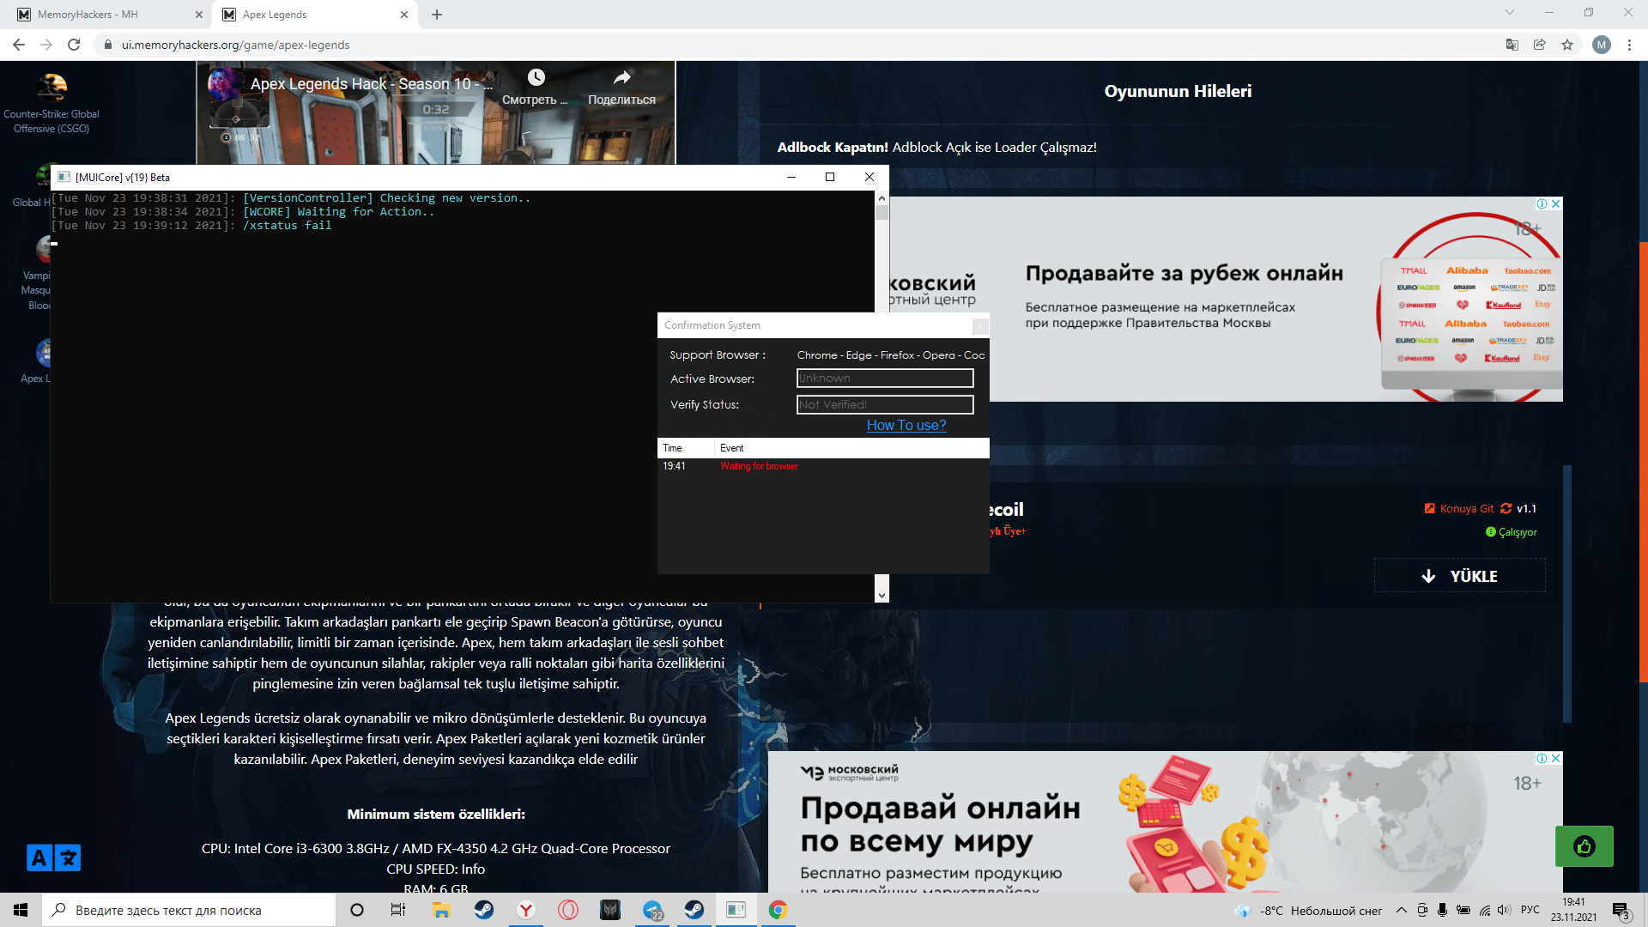Viewport: 1648px width, 927px height.
Task: Select the Time column header
Action: [686, 448]
